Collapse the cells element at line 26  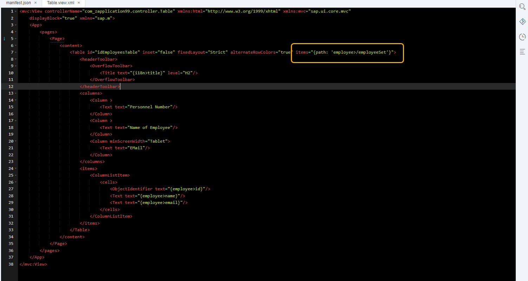[x=15, y=182]
